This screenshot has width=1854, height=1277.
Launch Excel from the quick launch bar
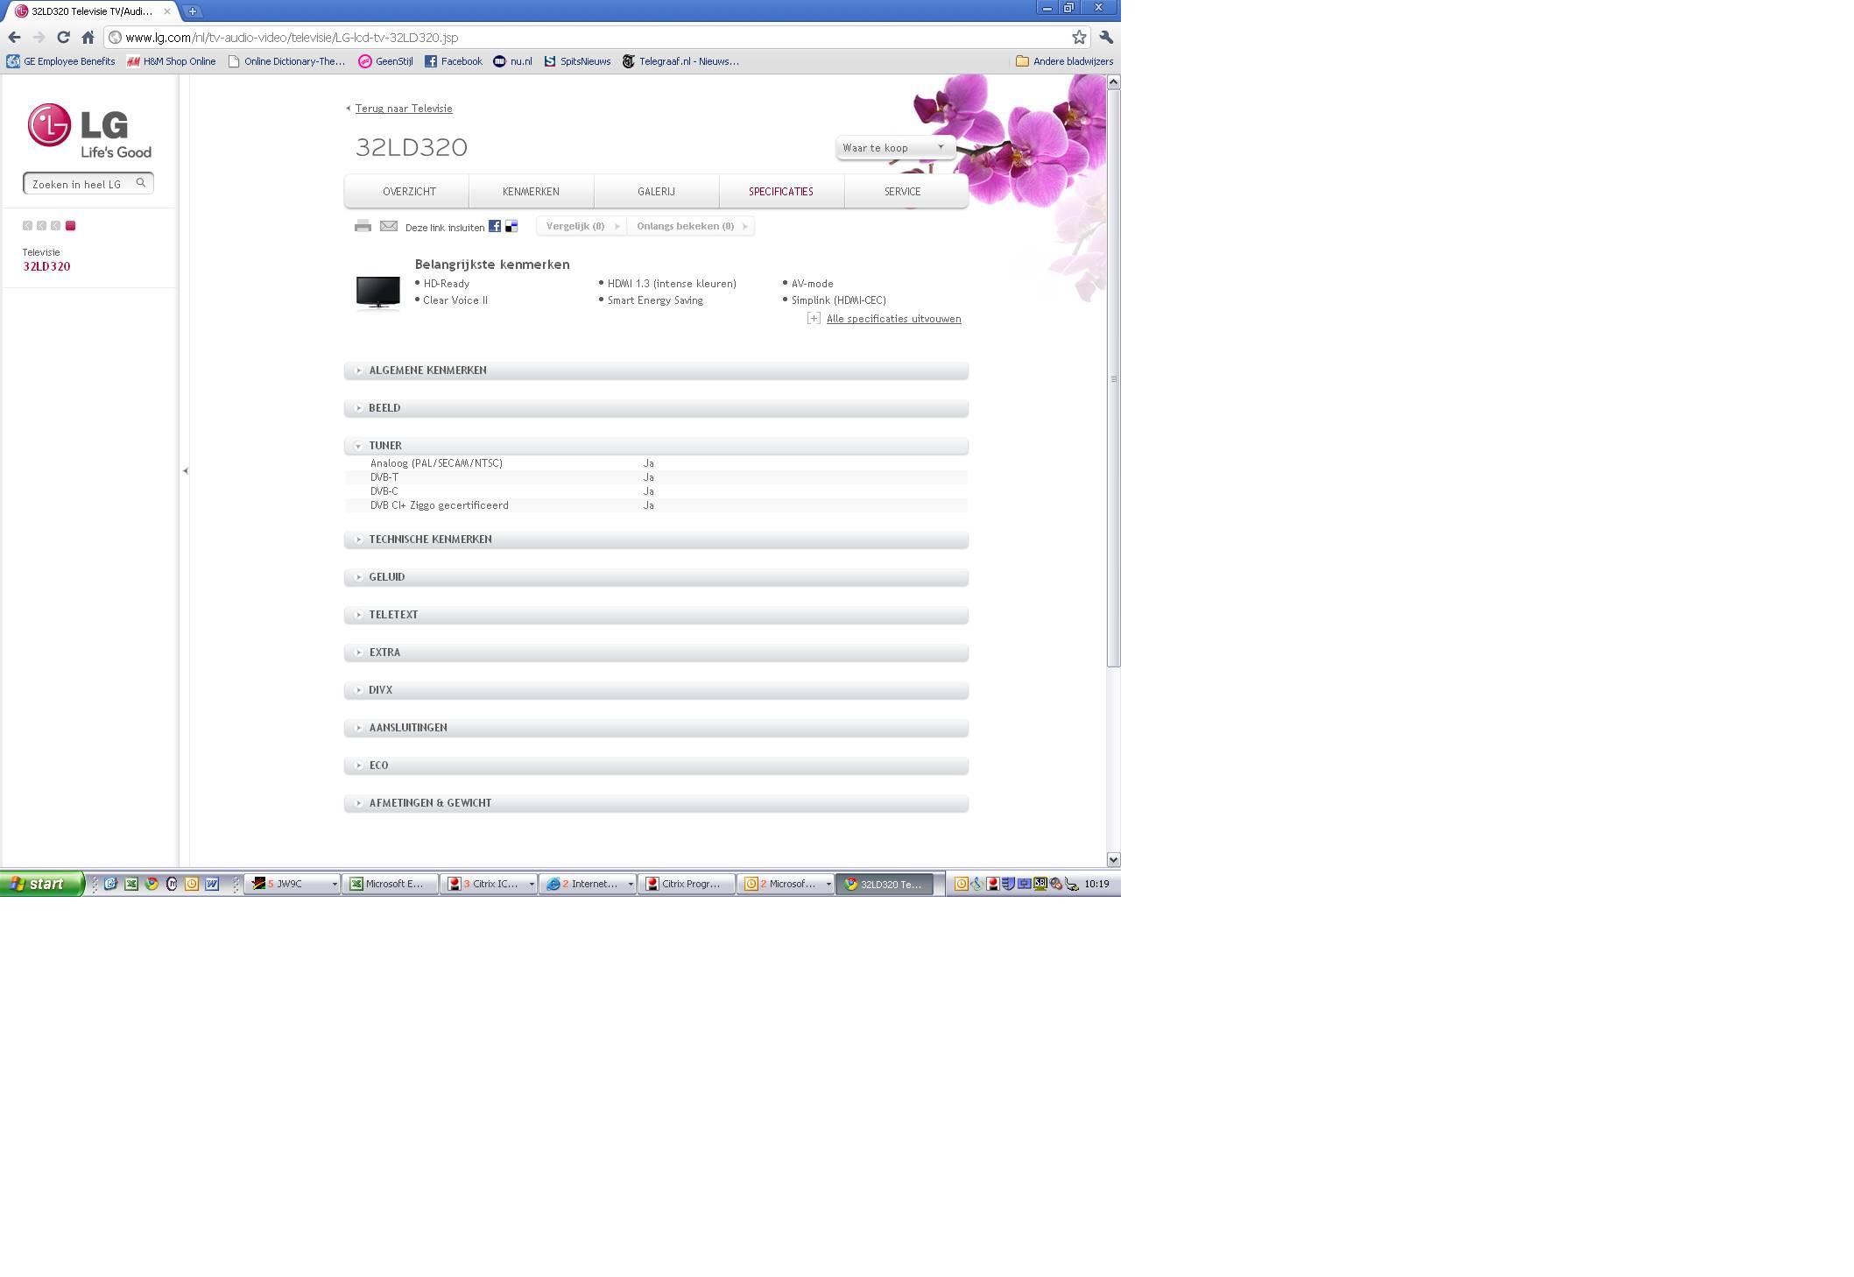(x=130, y=884)
